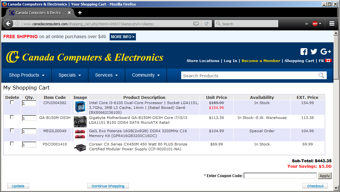Go back using the browser back arrow

point(8,24)
